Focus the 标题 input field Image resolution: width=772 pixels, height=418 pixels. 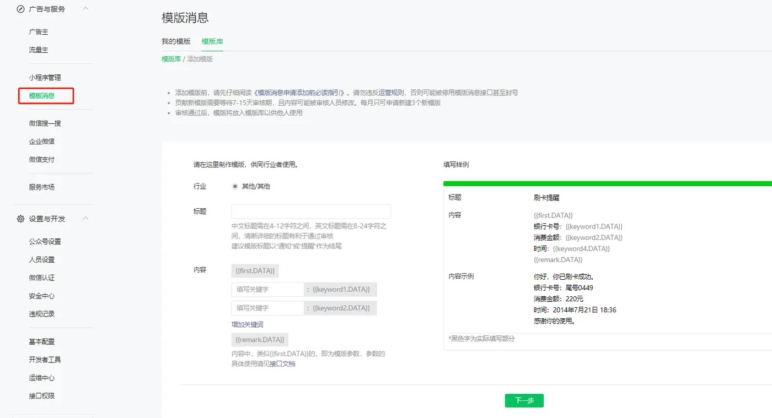click(x=311, y=211)
